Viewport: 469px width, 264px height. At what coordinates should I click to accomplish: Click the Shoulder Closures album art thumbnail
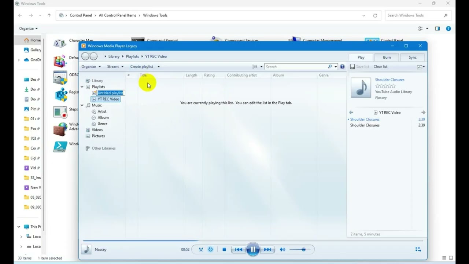pyautogui.click(x=361, y=88)
